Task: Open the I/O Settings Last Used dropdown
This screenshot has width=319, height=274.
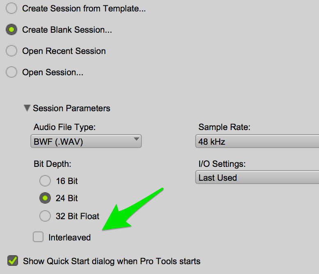Action: pos(257,178)
